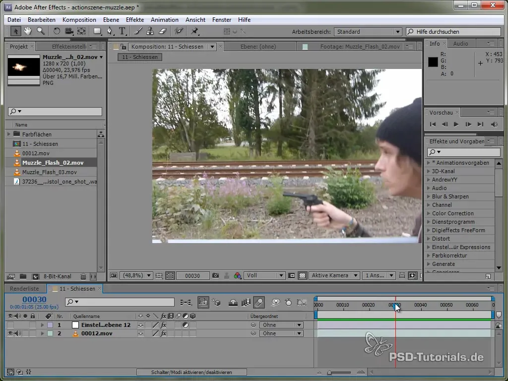The width and height of the screenshot is (508, 381).
Task: Open the magnification 48,8% dropdown
Action: coord(136,276)
